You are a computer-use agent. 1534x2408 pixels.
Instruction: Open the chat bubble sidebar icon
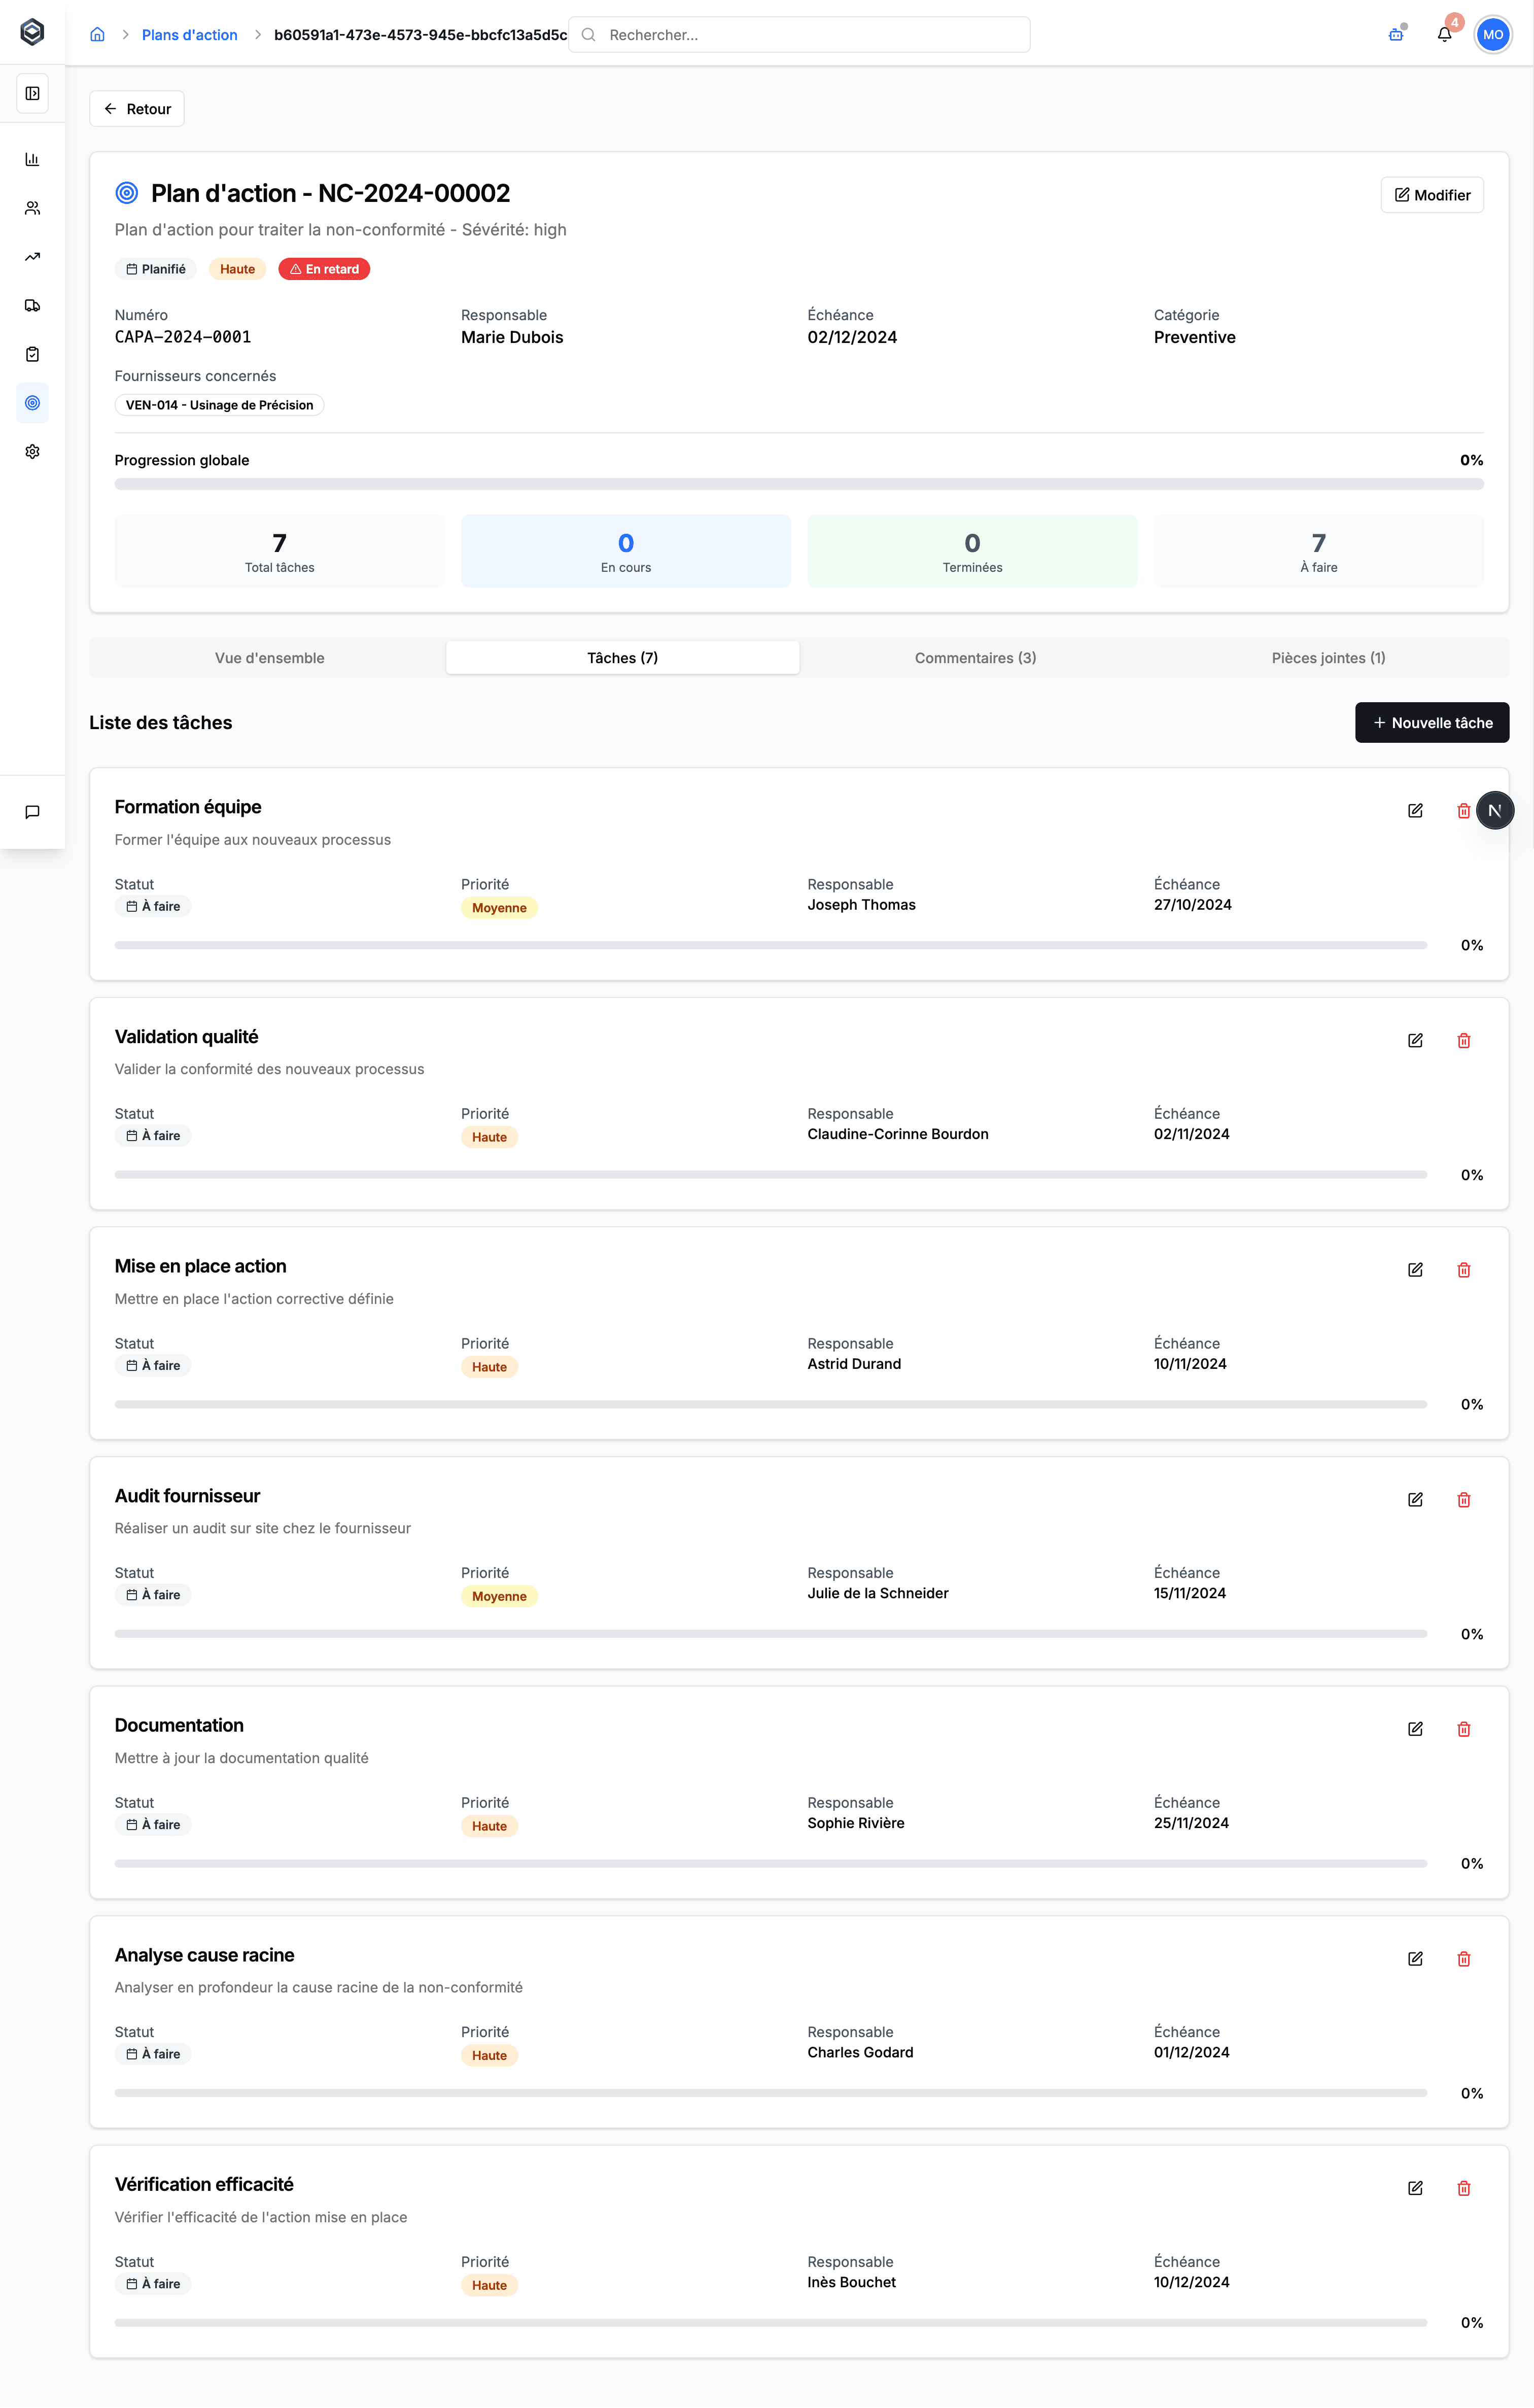point(32,812)
